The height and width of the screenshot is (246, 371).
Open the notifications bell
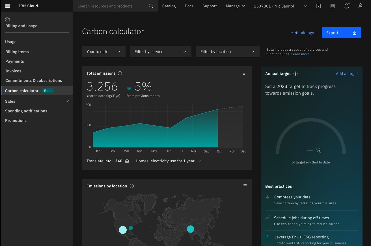click(x=346, y=6)
